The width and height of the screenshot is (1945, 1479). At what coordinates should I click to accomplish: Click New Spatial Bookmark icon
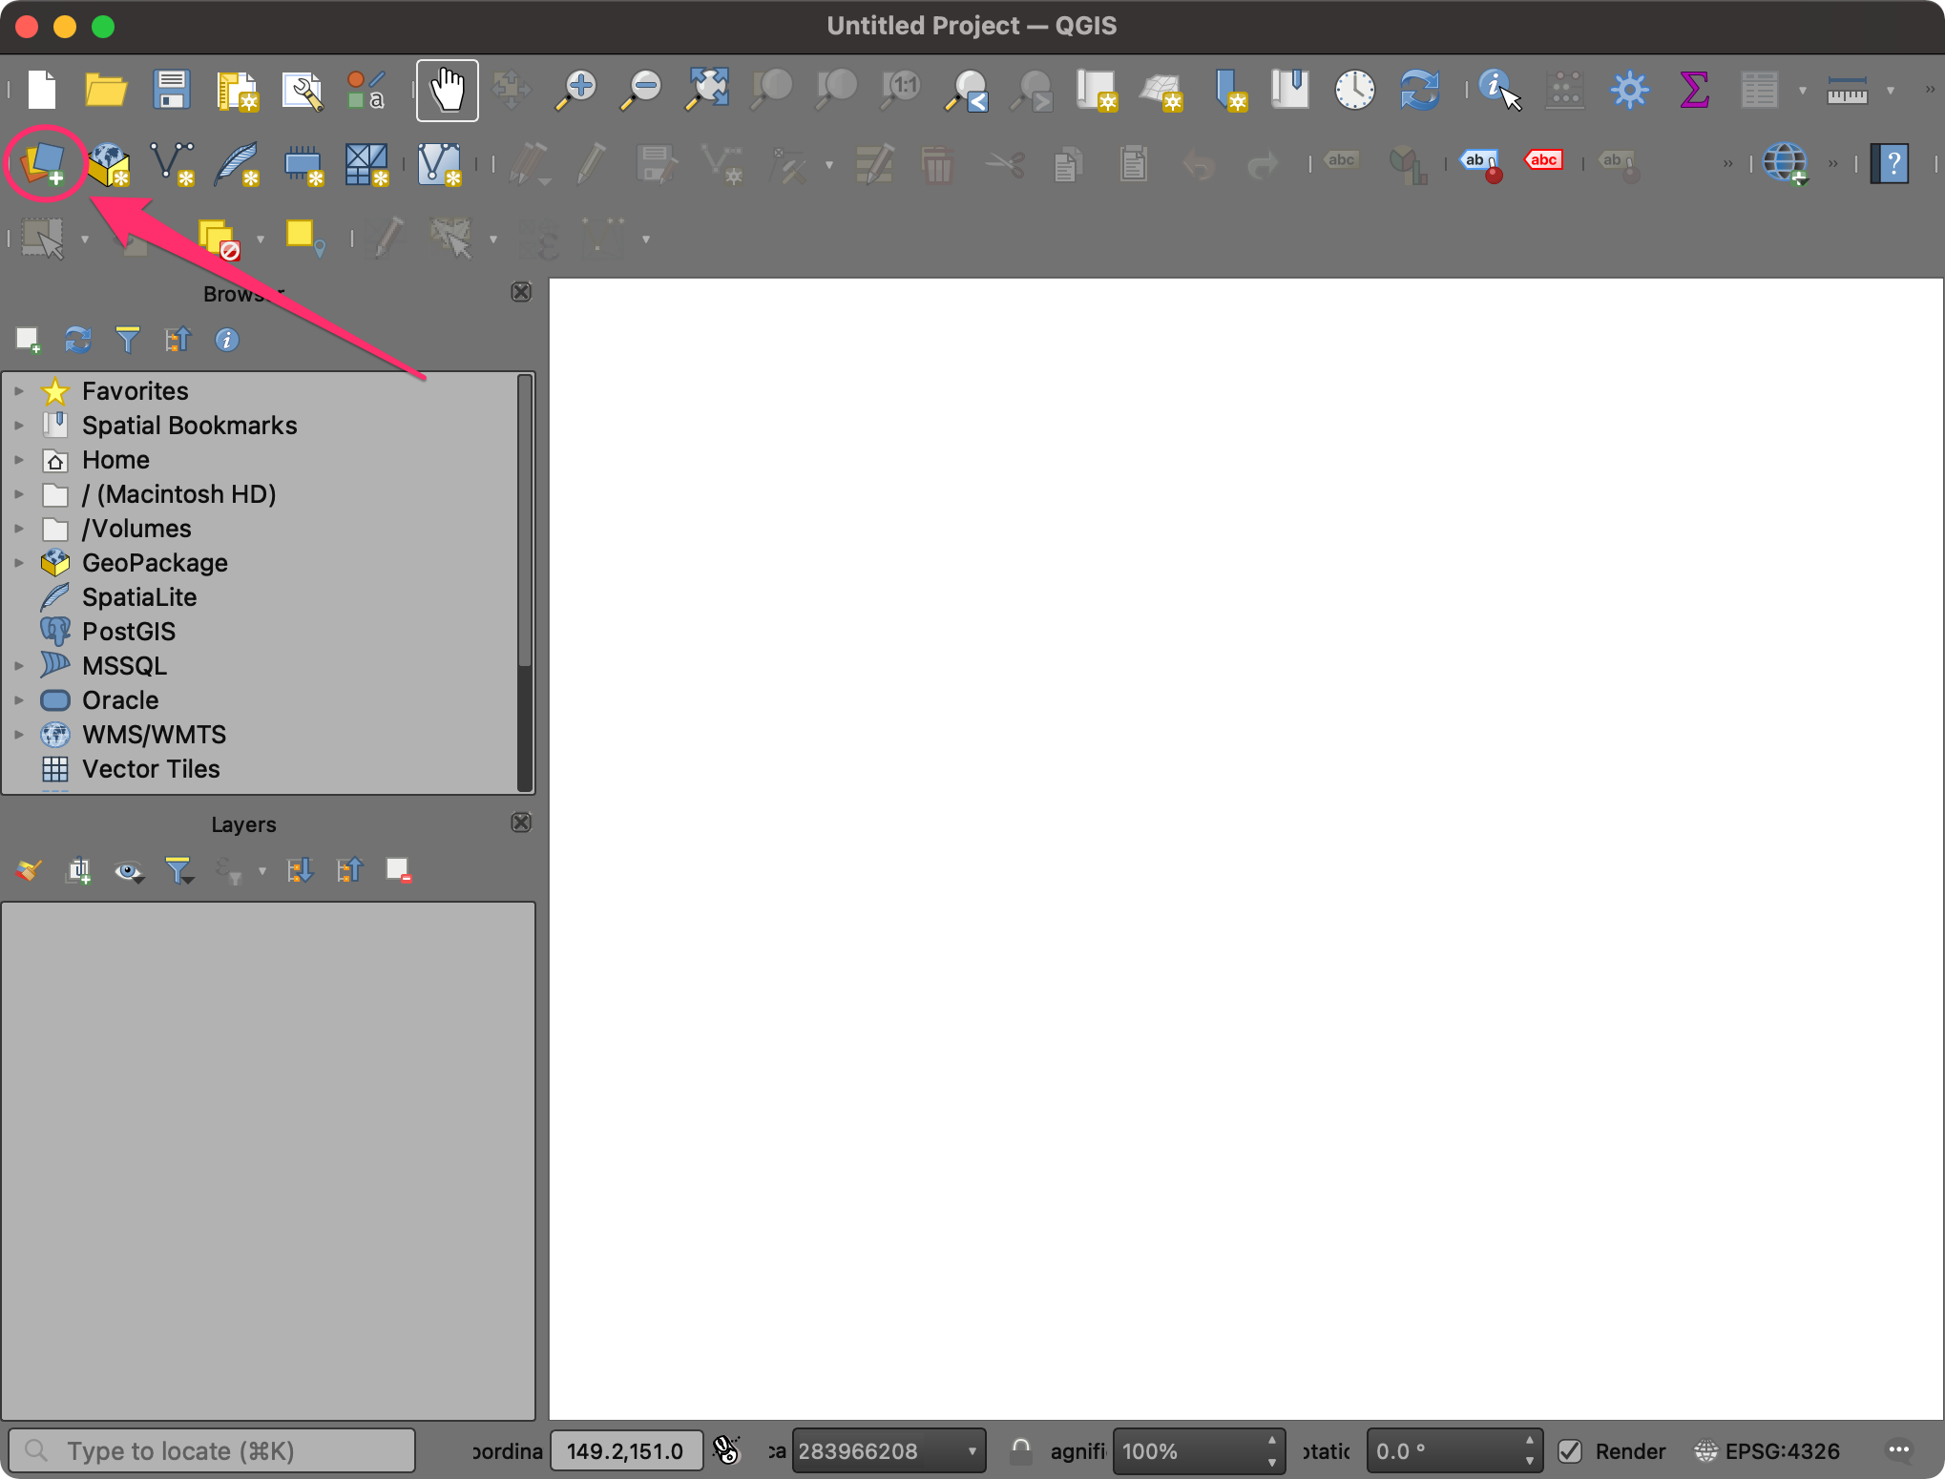click(x=1230, y=91)
